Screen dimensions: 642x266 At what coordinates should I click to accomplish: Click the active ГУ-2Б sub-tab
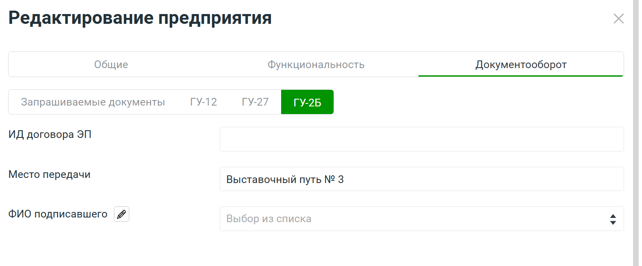click(x=307, y=102)
